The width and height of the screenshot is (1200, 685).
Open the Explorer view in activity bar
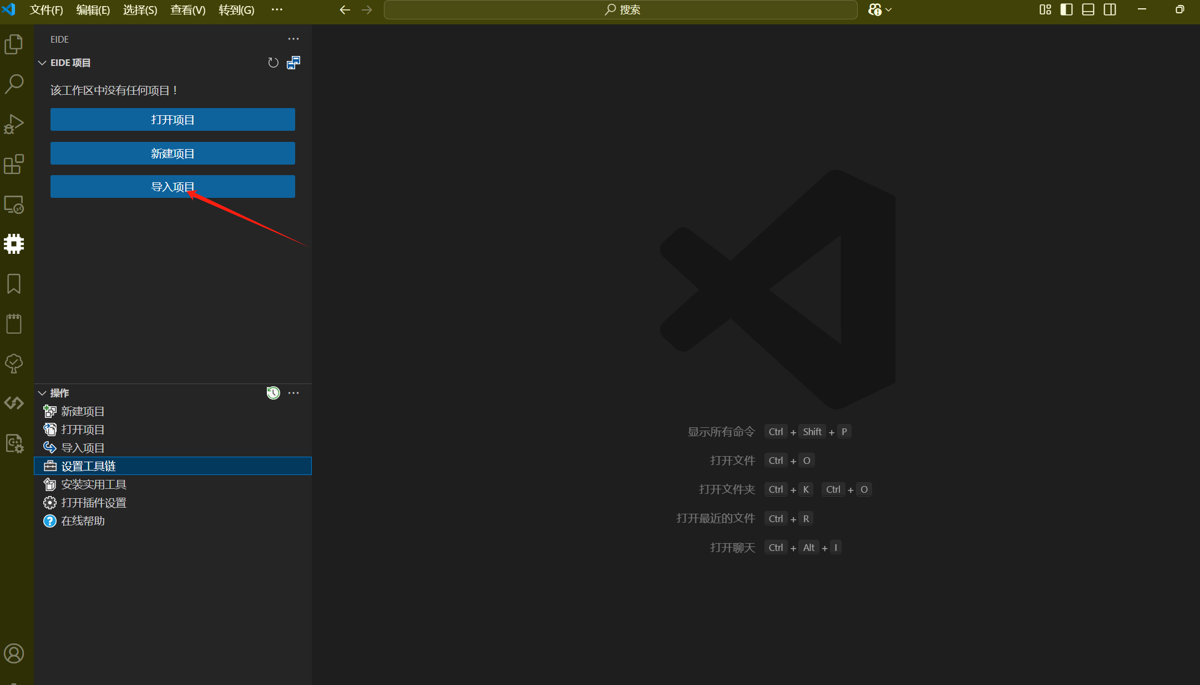point(14,44)
